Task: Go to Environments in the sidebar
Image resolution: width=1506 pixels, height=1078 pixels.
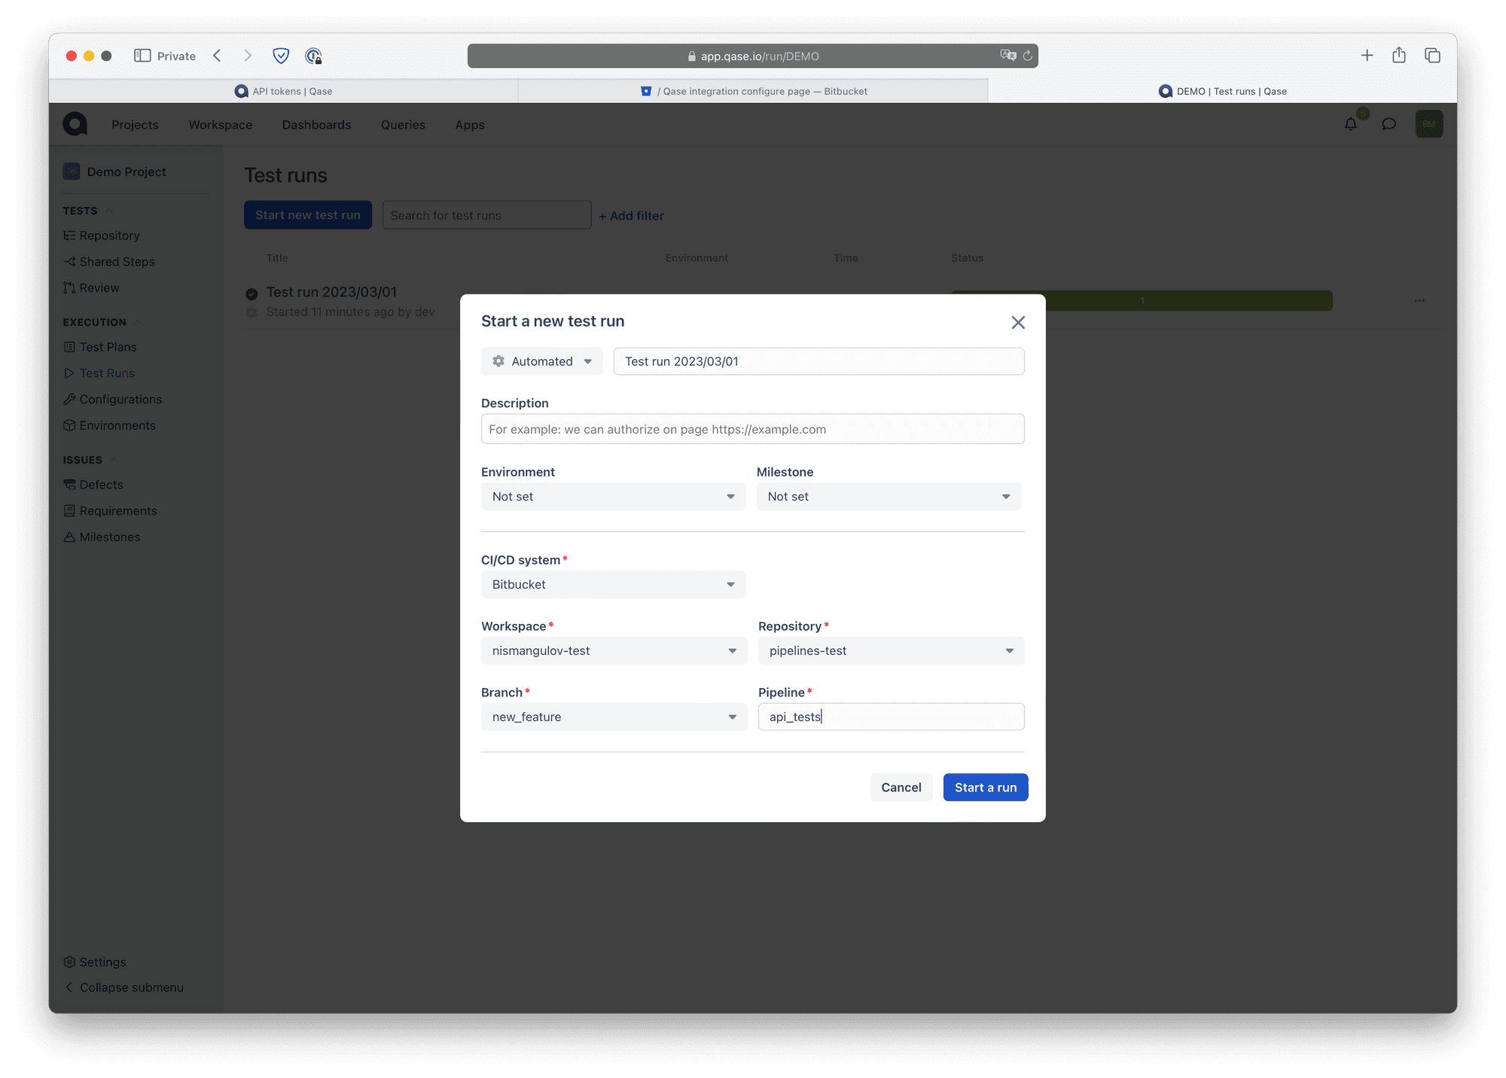Action: [110, 426]
